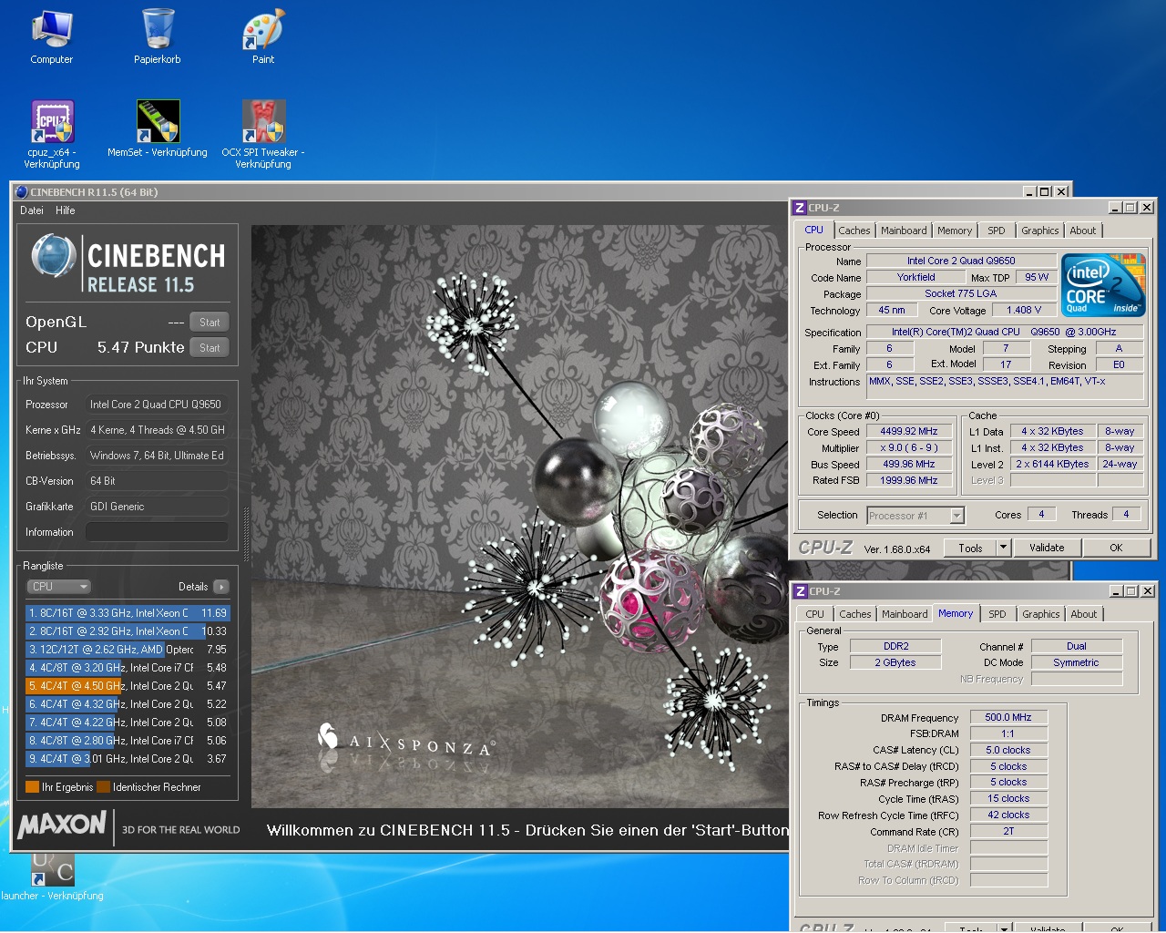This screenshot has height=933, width=1166.
Task: Click the CAS# Latency value 5.0 clocks
Action: [1008, 751]
